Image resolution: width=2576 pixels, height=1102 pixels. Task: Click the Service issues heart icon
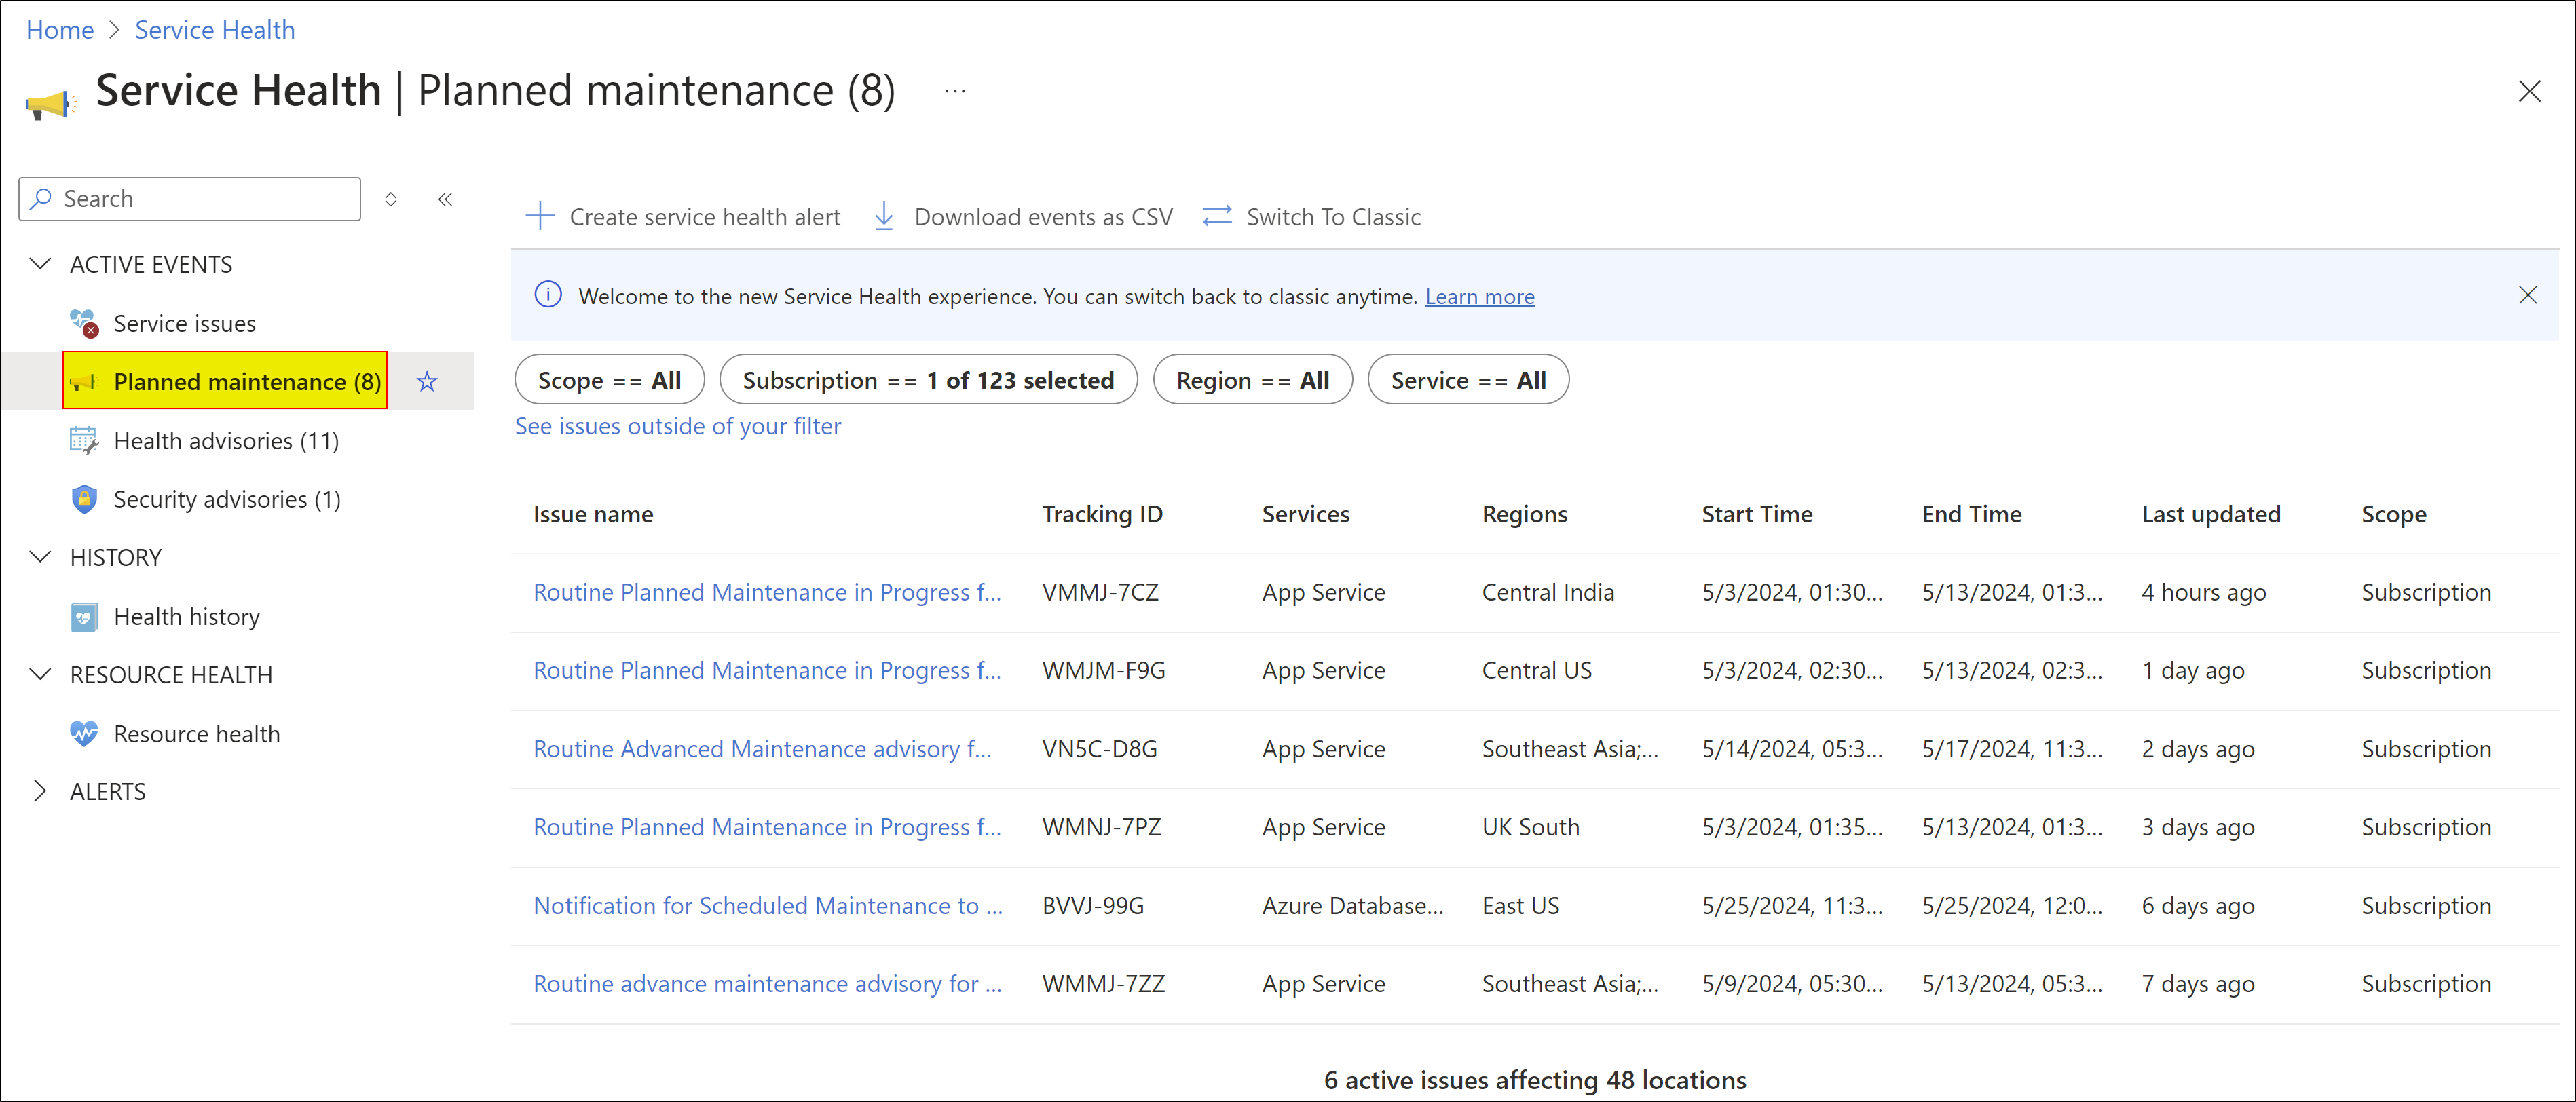tap(84, 323)
